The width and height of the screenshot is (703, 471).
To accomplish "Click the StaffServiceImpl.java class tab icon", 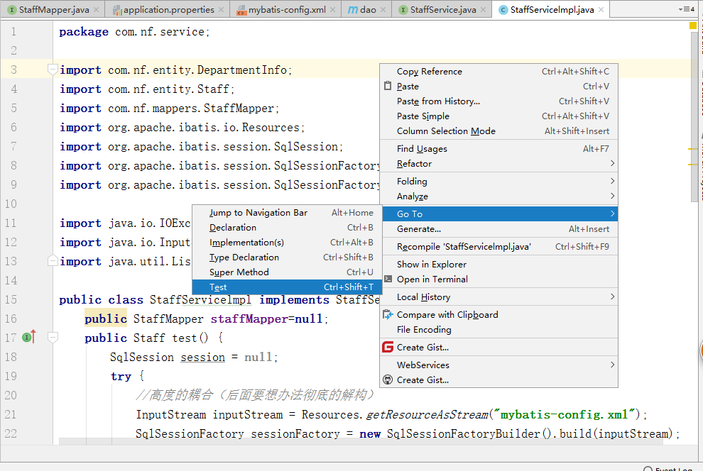I will point(503,9).
